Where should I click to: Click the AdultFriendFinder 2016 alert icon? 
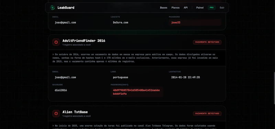tap(56, 42)
